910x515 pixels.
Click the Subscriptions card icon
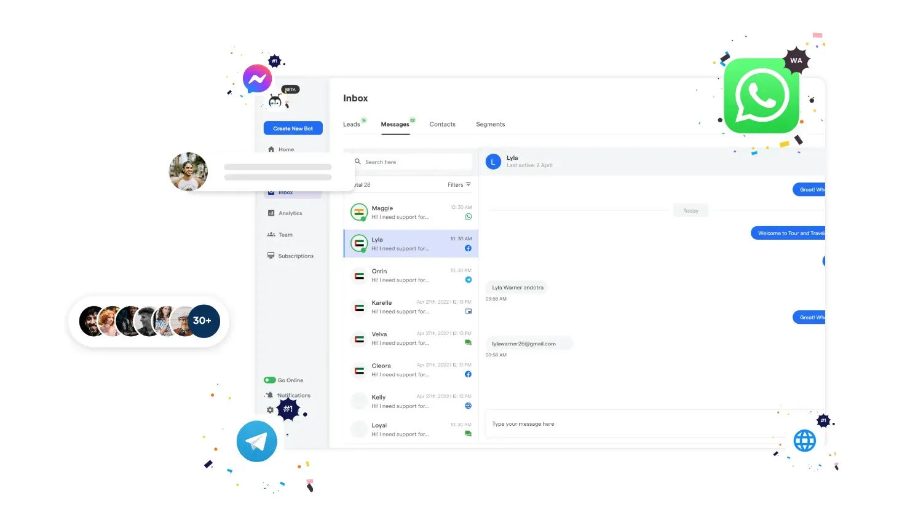pyautogui.click(x=271, y=256)
